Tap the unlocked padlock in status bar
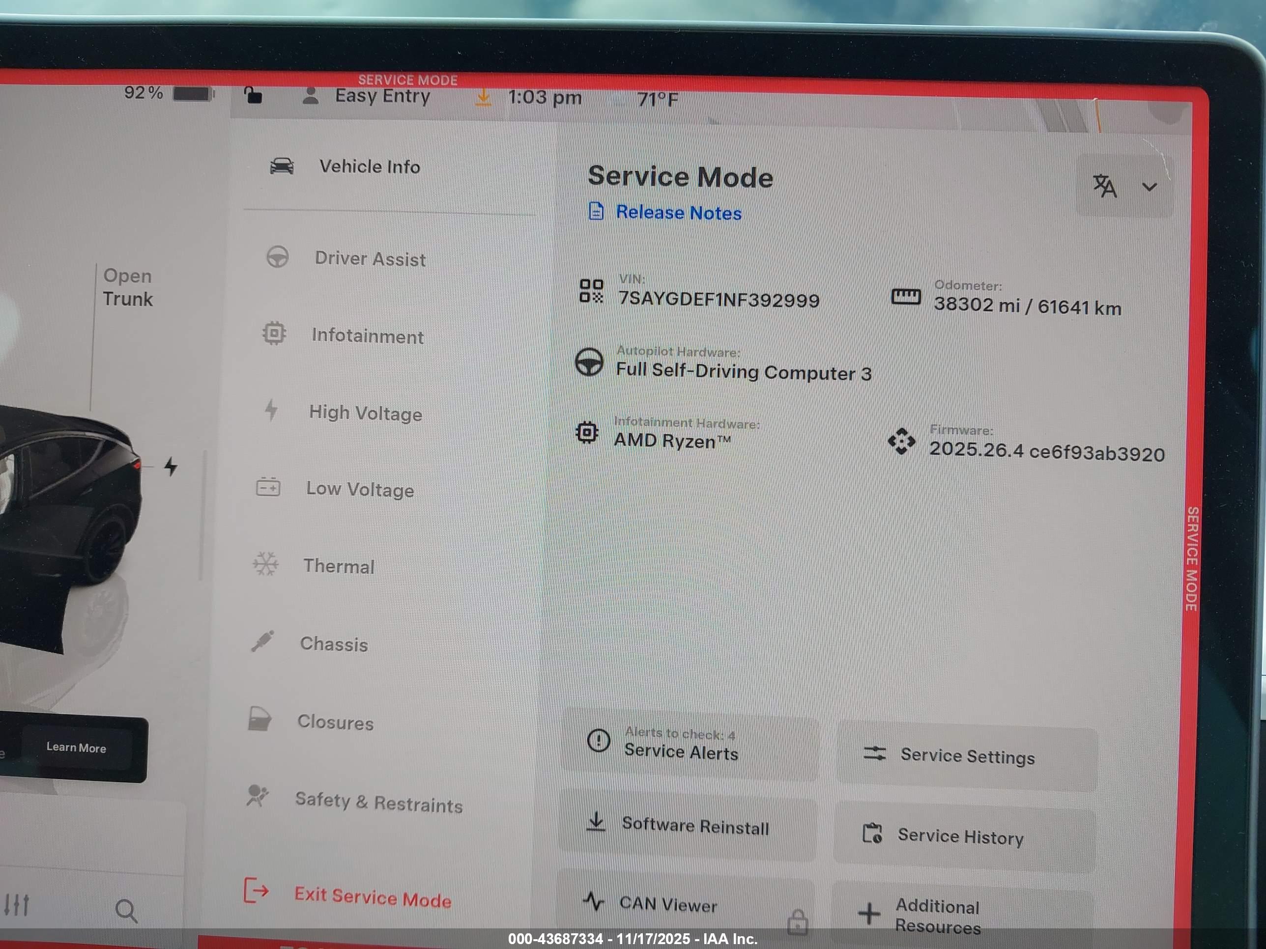 pyautogui.click(x=253, y=94)
